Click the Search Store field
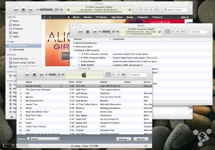 (176, 10)
